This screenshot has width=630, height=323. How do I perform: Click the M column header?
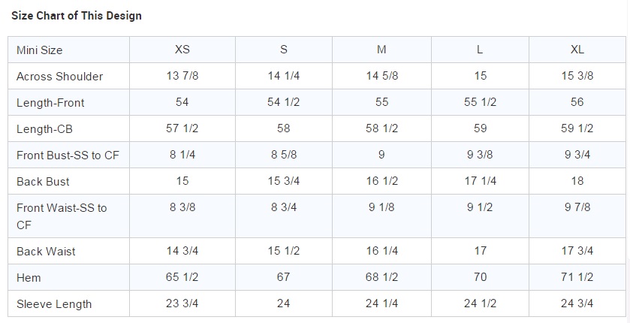click(381, 50)
